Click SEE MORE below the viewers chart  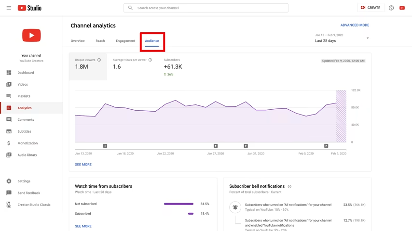click(x=83, y=165)
